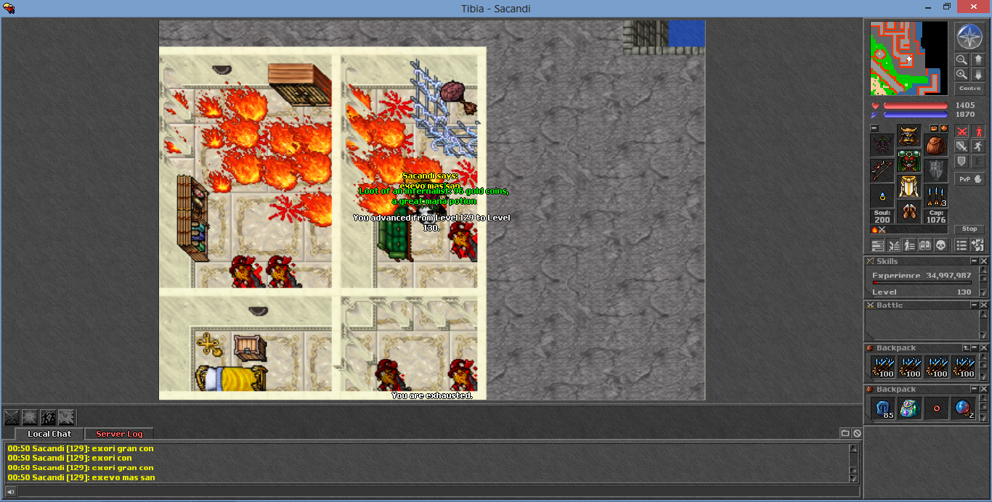Toggle the skills panel button
Screen dimensions: 992x502
point(877,244)
